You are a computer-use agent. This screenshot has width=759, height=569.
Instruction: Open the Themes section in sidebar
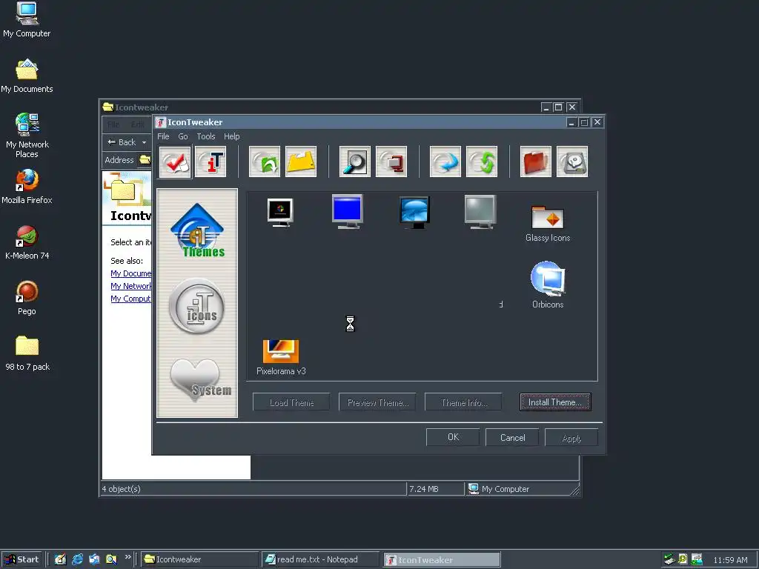click(x=197, y=230)
